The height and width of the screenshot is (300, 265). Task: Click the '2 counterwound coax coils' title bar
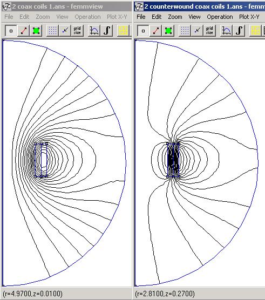(199, 6)
